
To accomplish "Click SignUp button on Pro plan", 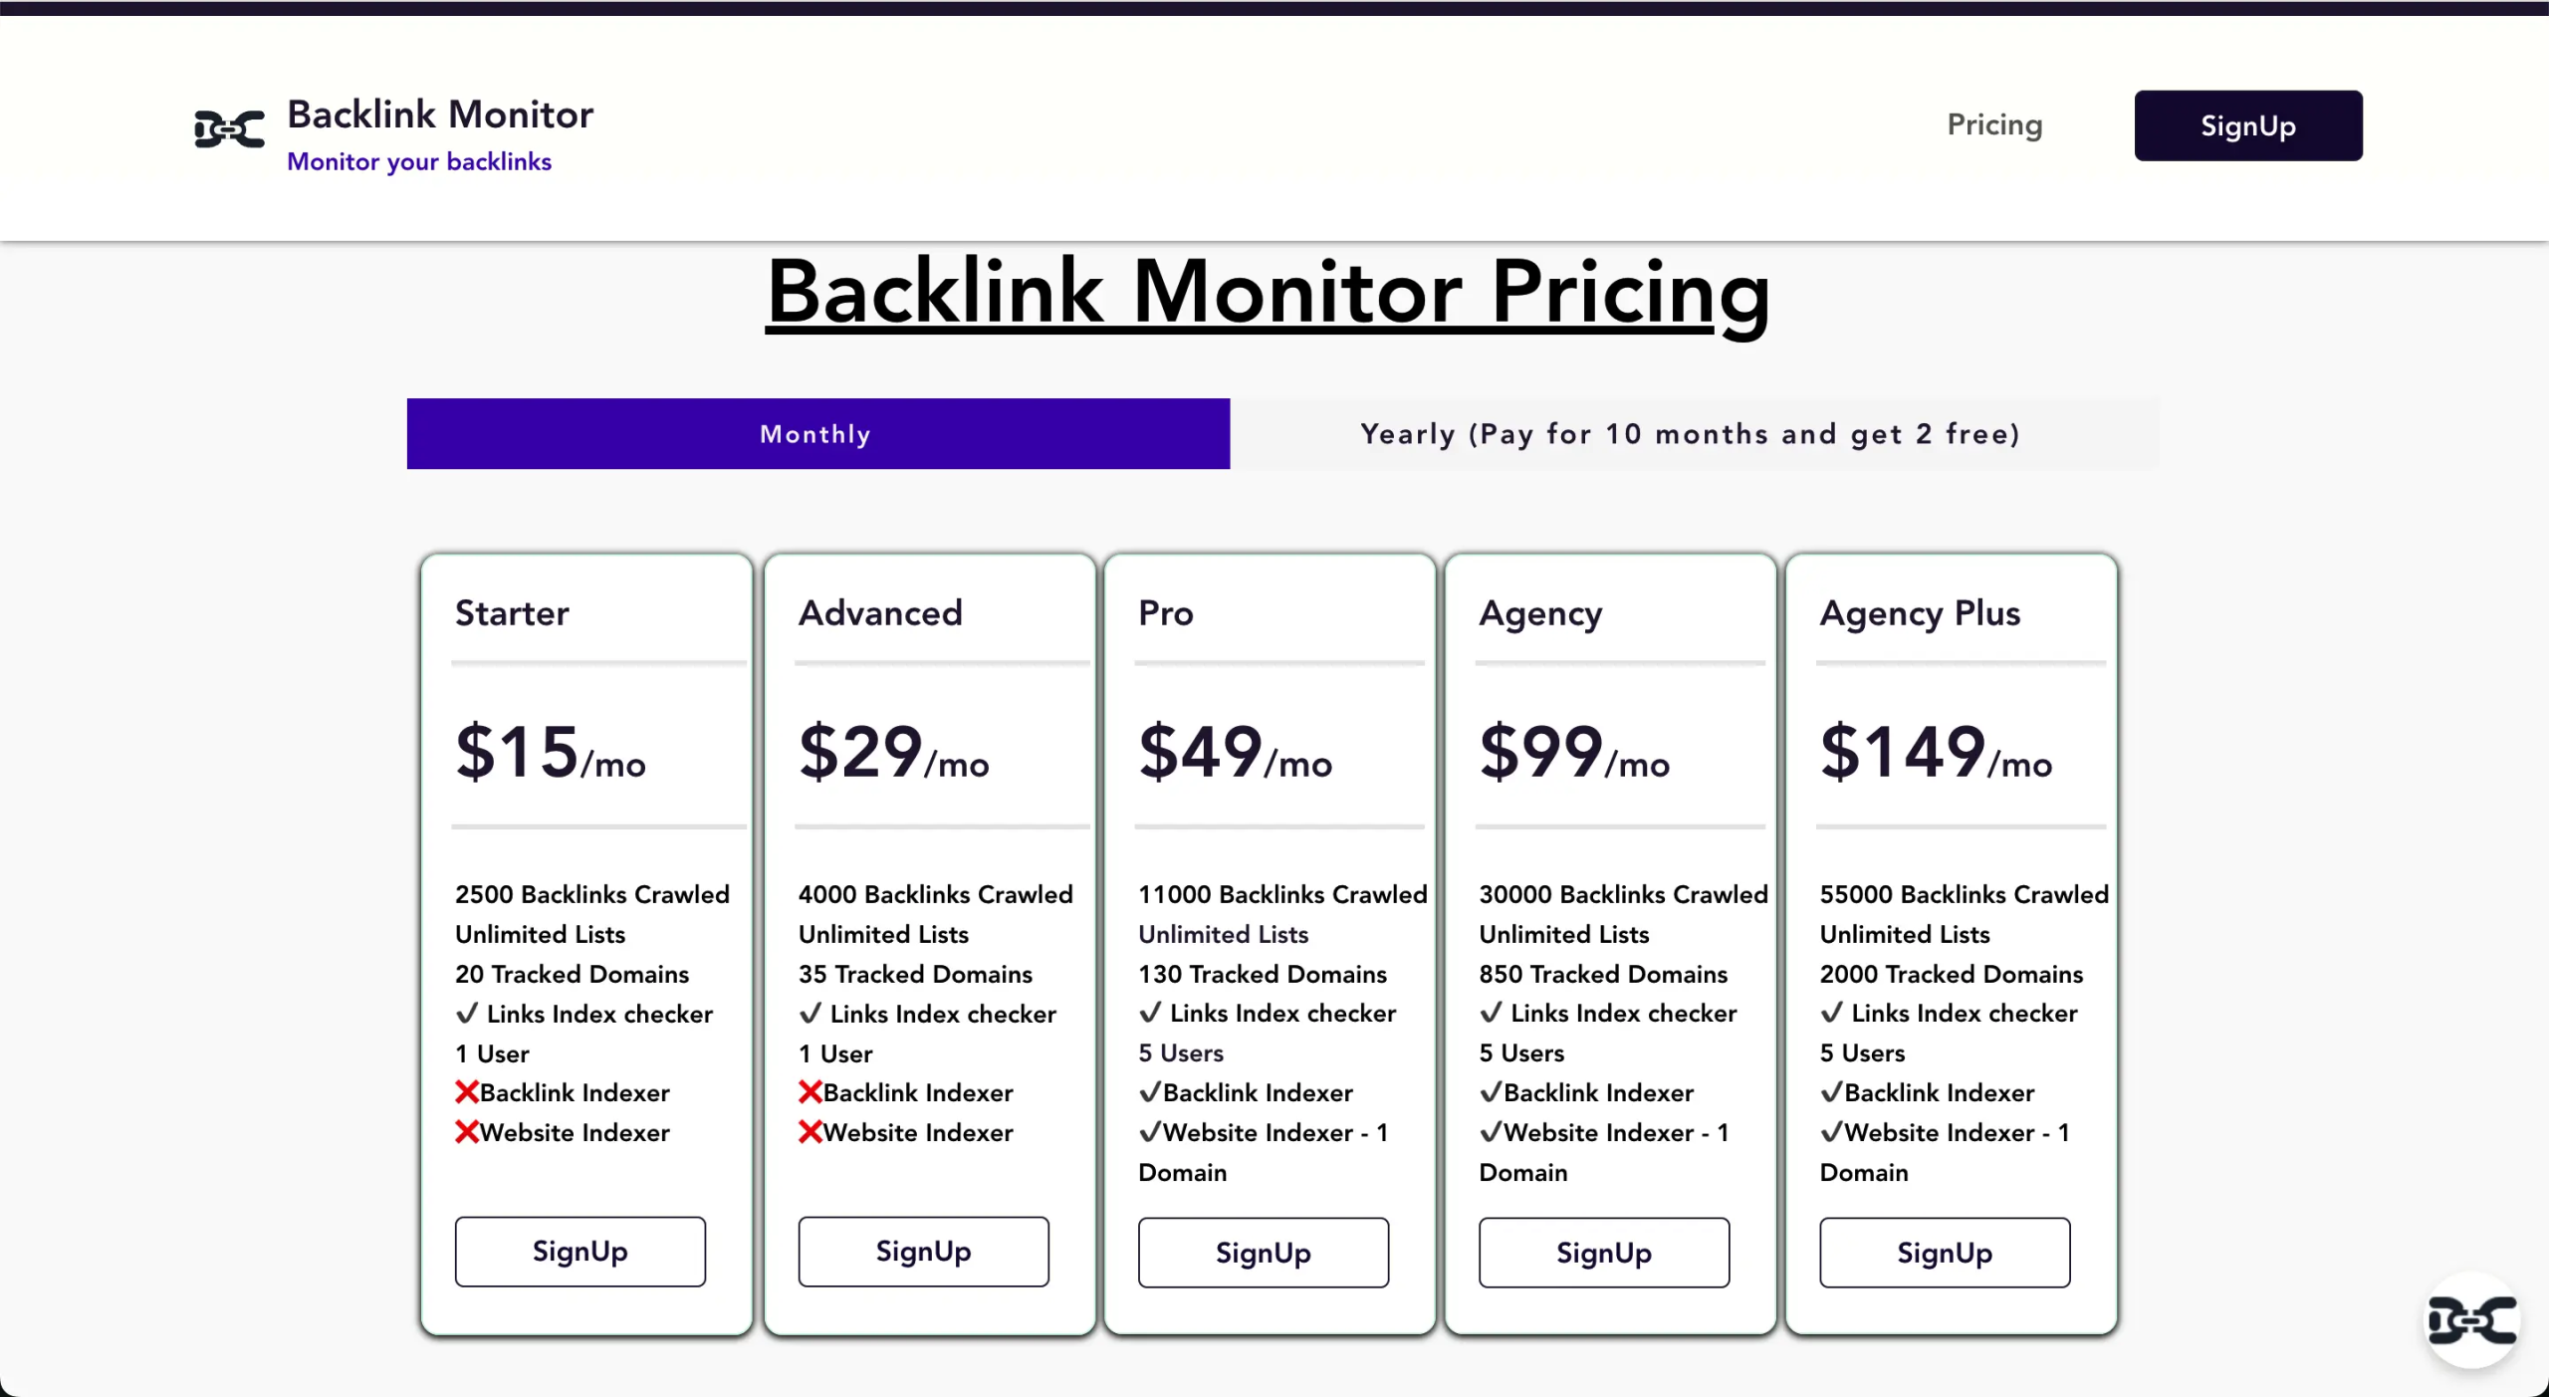I will pyautogui.click(x=1265, y=1251).
